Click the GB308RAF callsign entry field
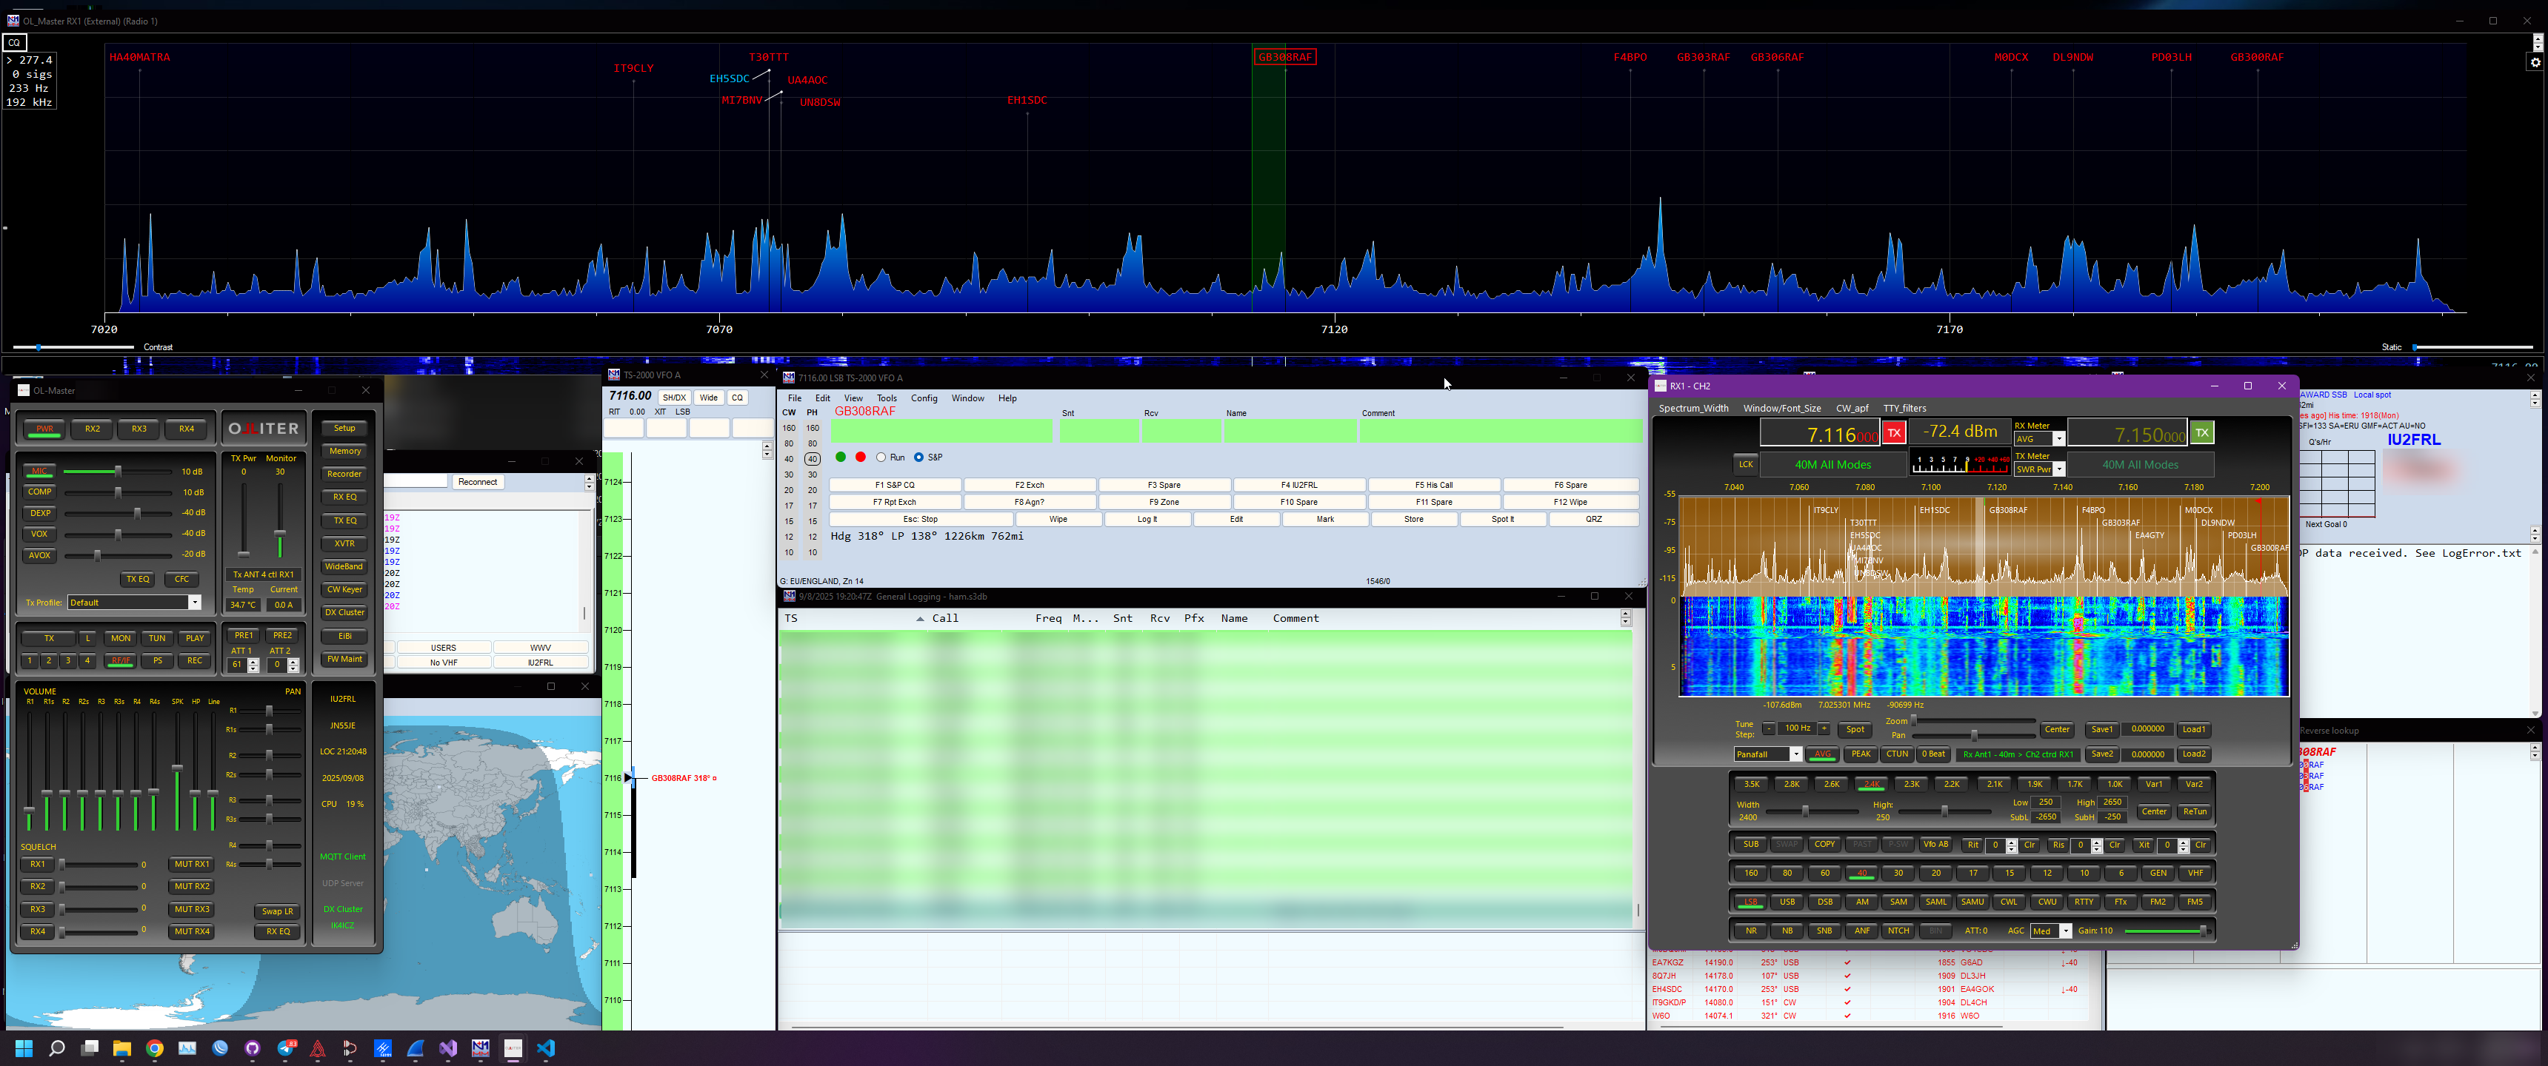This screenshot has height=1066, width=2548. (x=940, y=430)
